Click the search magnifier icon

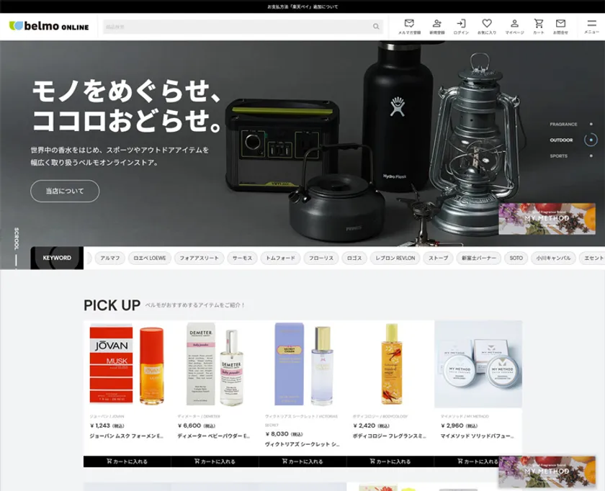(x=376, y=27)
